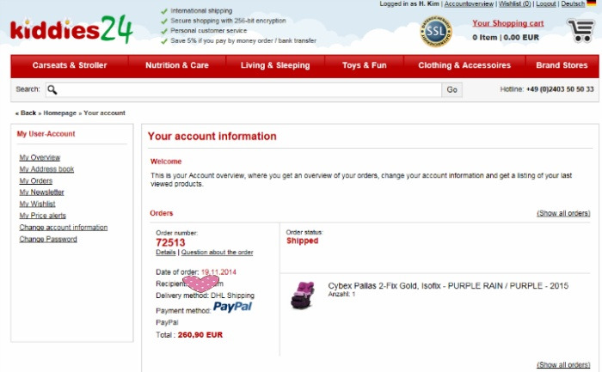Viewport: 602px width, 372px height.
Task: Click Question about the order link
Action: coord(217,253)
